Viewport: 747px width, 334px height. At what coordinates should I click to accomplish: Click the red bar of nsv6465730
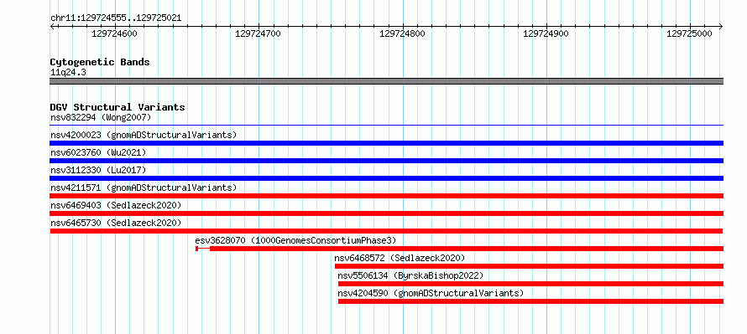tap(386, 231)
